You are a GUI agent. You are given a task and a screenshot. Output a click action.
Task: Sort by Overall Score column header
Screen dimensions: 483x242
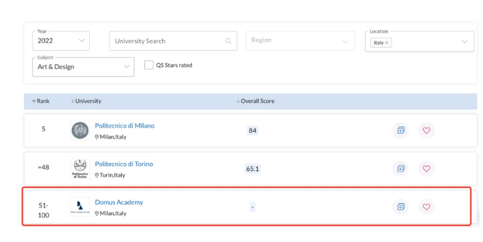(x=256, y=101)
